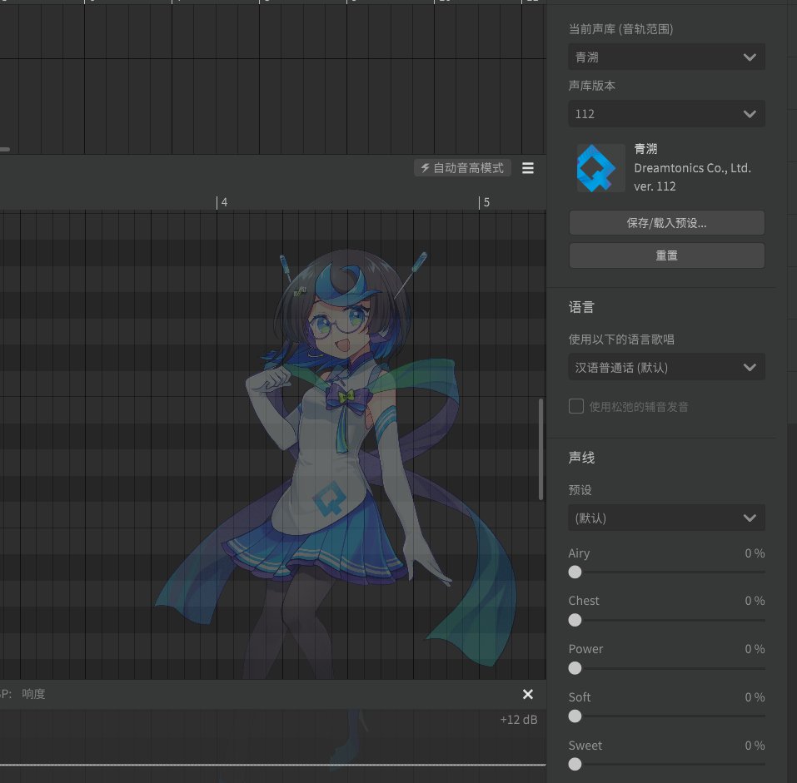Open the 预设 (默认) dropdown
The image size is (797, 783).
(666, 518)
